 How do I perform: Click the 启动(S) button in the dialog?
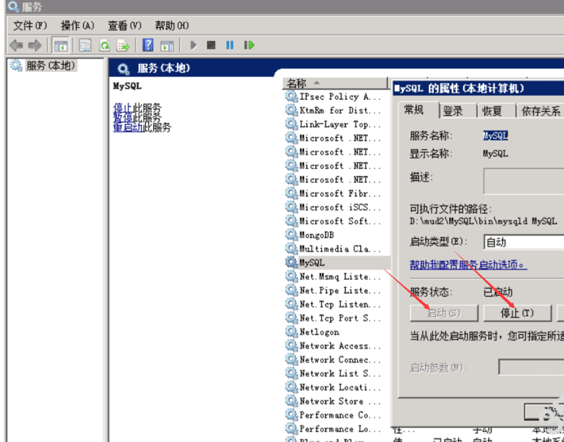444,313
